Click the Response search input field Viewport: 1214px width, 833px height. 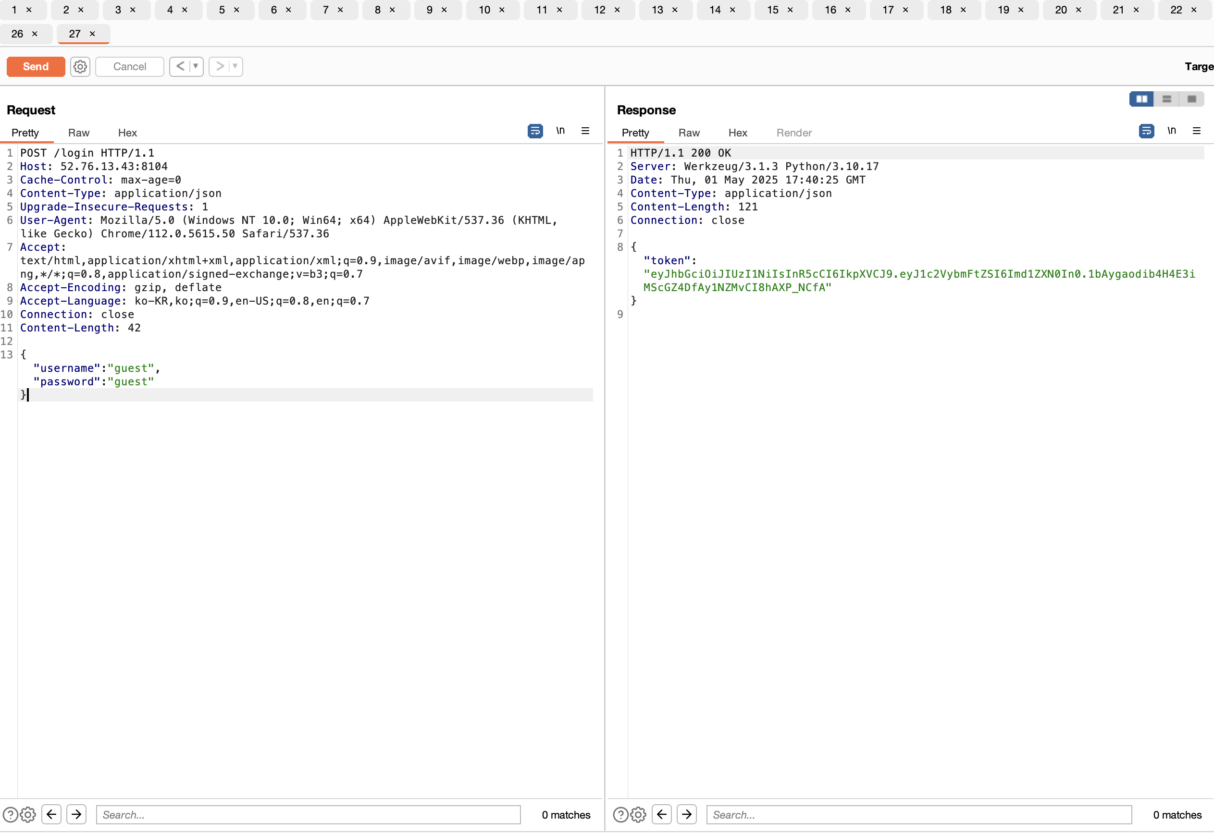[918, 814]
